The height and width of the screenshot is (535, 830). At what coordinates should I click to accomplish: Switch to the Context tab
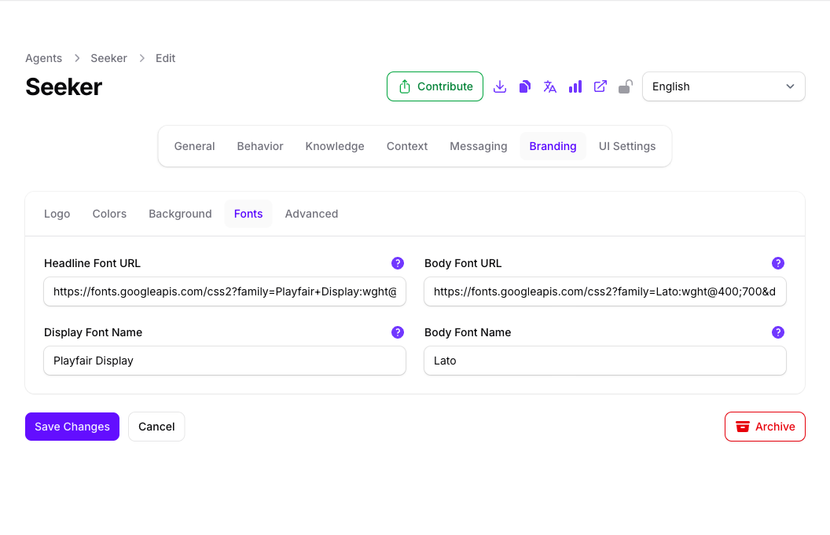(407, 146)
